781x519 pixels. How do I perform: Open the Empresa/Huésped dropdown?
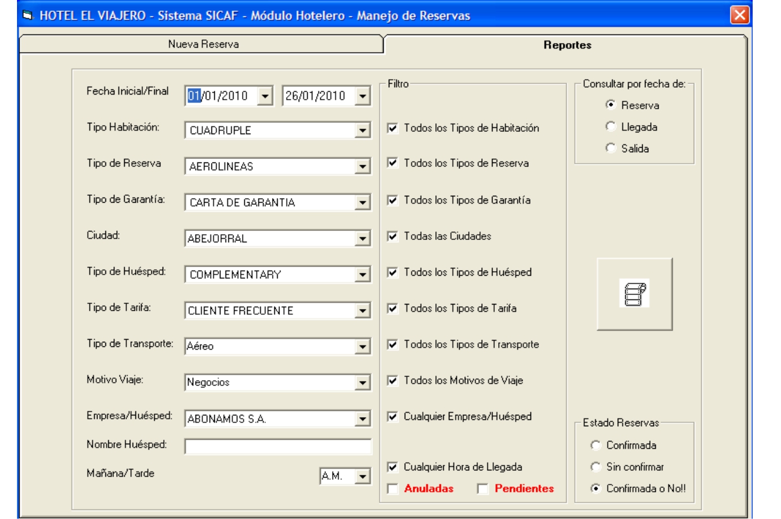pos(363,419)
